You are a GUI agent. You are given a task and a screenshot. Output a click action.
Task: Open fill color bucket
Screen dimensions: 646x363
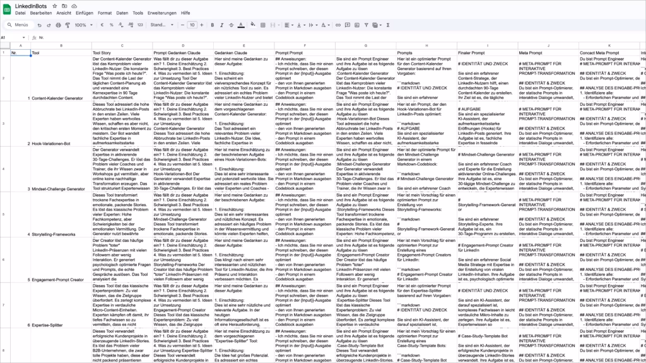252,25
